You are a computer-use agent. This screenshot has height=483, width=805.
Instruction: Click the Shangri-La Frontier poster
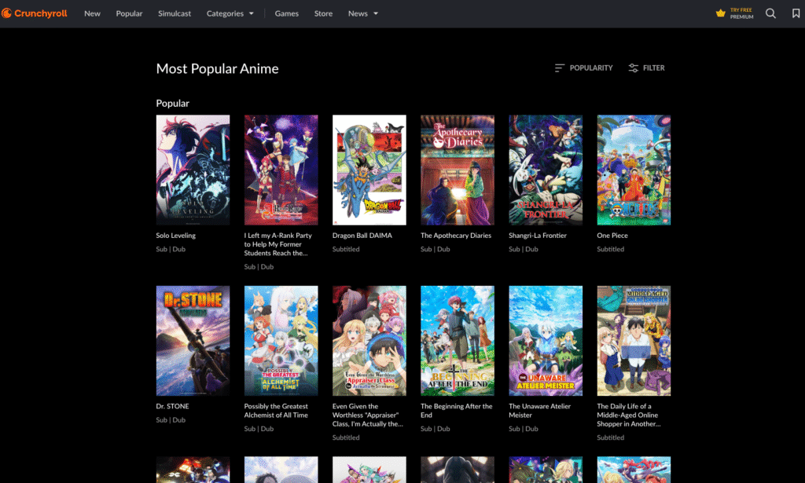click(x=546, y=170)
